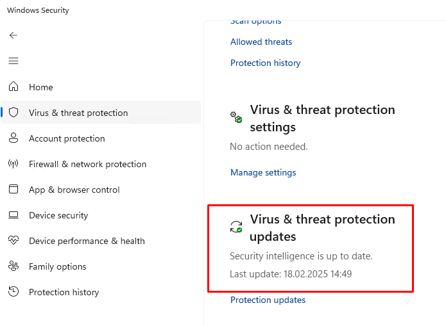This screenshot has height=326, width=446.
Task: Click the window icon for App & browser control
Action: [x=13, y=189]
